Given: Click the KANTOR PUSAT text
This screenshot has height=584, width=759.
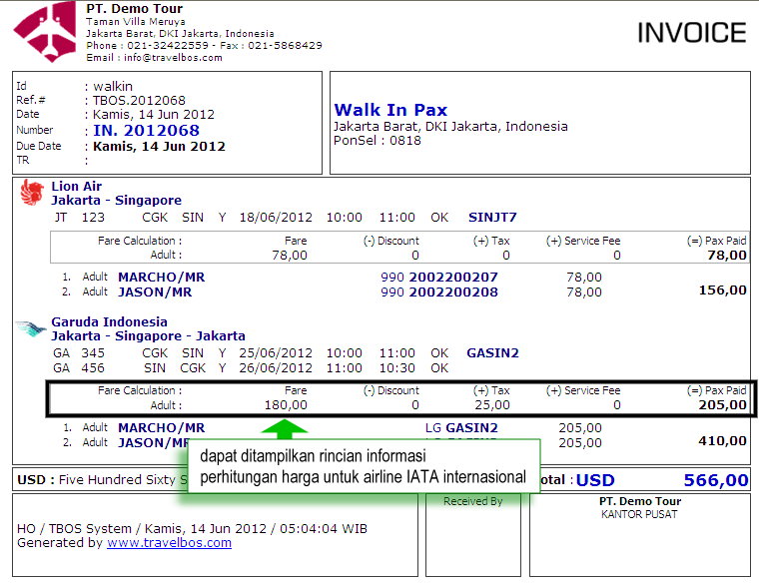Looking at the screenshot, I should pyautogui.click(x=639, y=514).
